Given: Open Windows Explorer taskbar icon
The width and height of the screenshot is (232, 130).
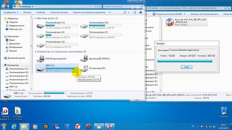Looking at the screenshot, I should (24, 126).
